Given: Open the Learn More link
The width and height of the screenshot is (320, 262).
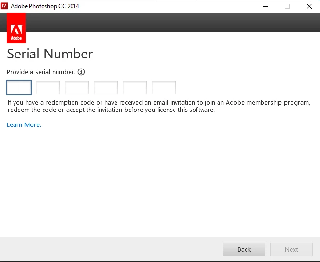Looking at the screenshot, I should click(24, 124).
